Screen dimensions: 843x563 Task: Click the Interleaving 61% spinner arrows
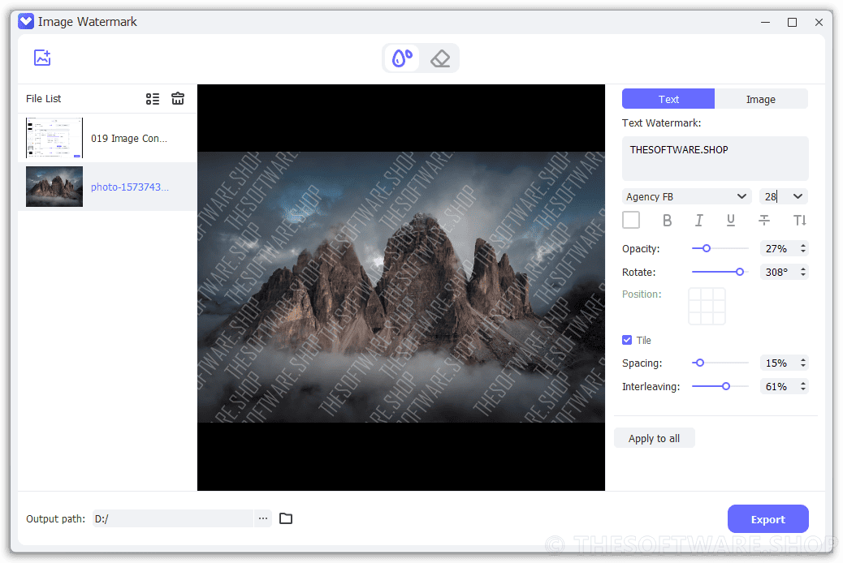point(802,386)
